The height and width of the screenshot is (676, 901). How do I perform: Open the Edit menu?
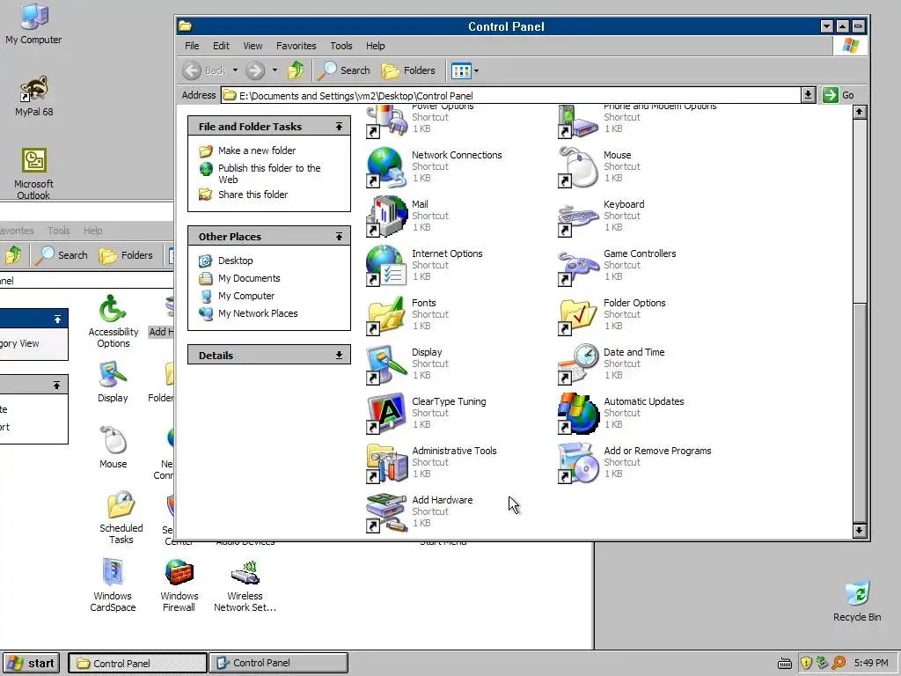[x=221, y=46]
